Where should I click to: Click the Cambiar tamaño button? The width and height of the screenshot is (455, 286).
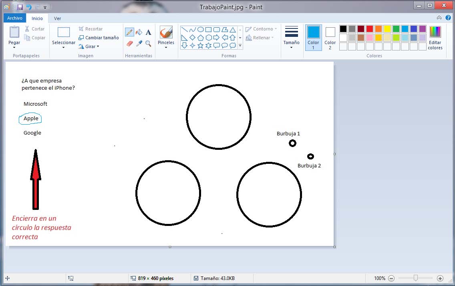click(99, 38)
